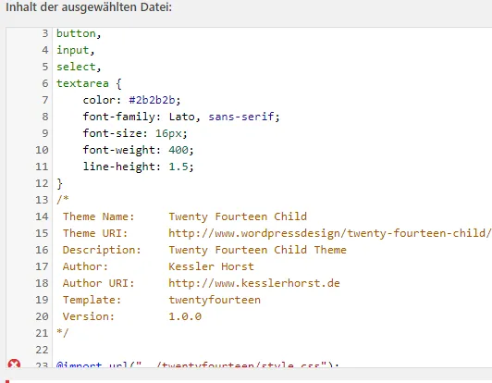
Task: Click on the Theme URI wordpressdesign URL text
Action: 330,233
